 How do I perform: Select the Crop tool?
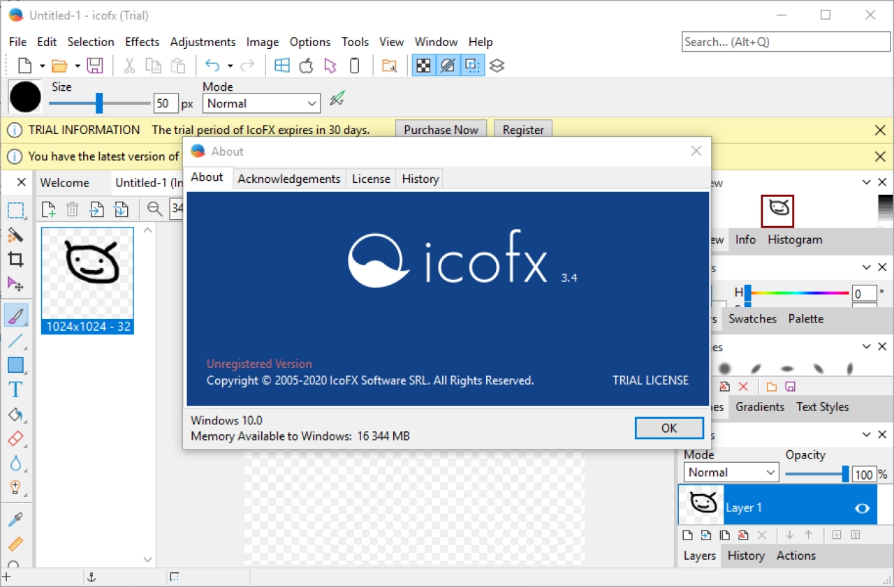15,260
